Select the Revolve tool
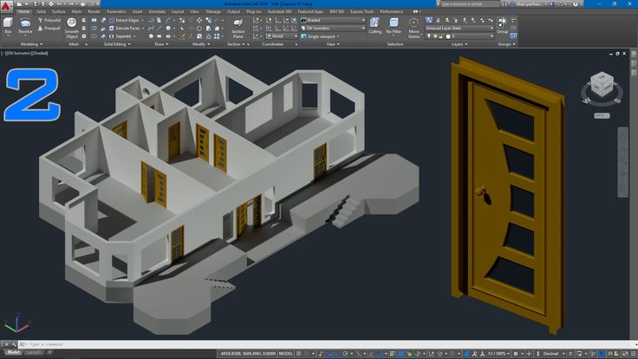The image size is (638, 359). (x=25, y=26)
